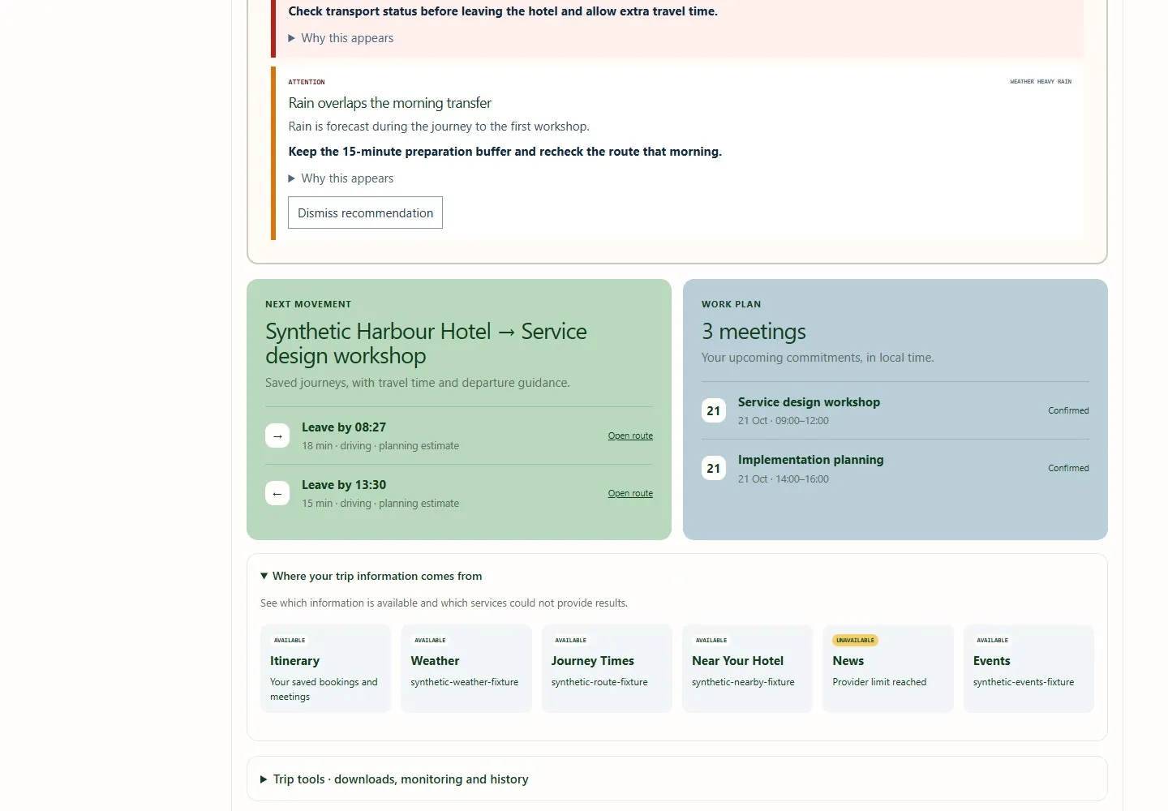Click the 21 date badge for Service design workshop

[x=714, y=410]
